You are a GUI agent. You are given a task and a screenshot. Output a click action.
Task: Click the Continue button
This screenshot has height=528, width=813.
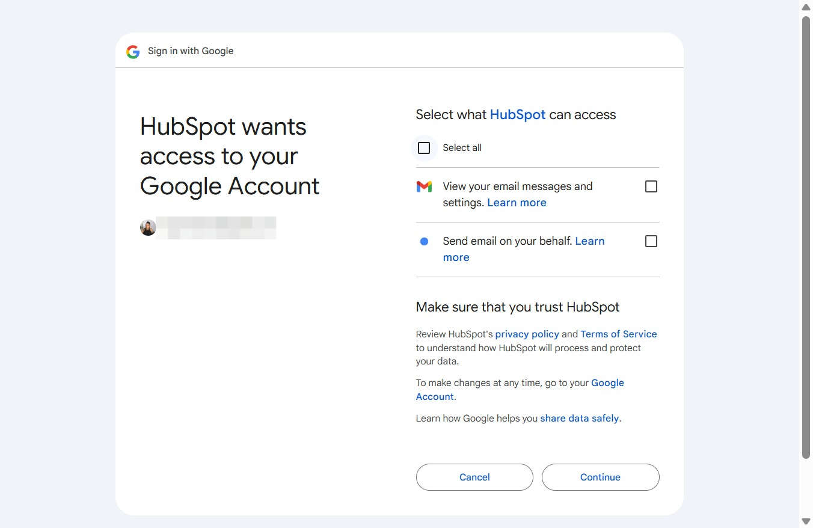tap(600, 477)
